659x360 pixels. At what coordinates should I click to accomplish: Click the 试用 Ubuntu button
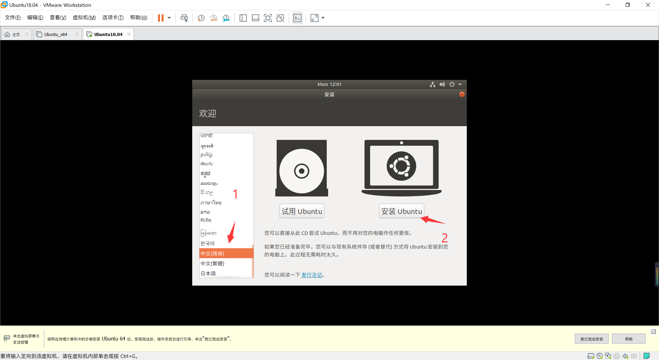pos(302,211)
